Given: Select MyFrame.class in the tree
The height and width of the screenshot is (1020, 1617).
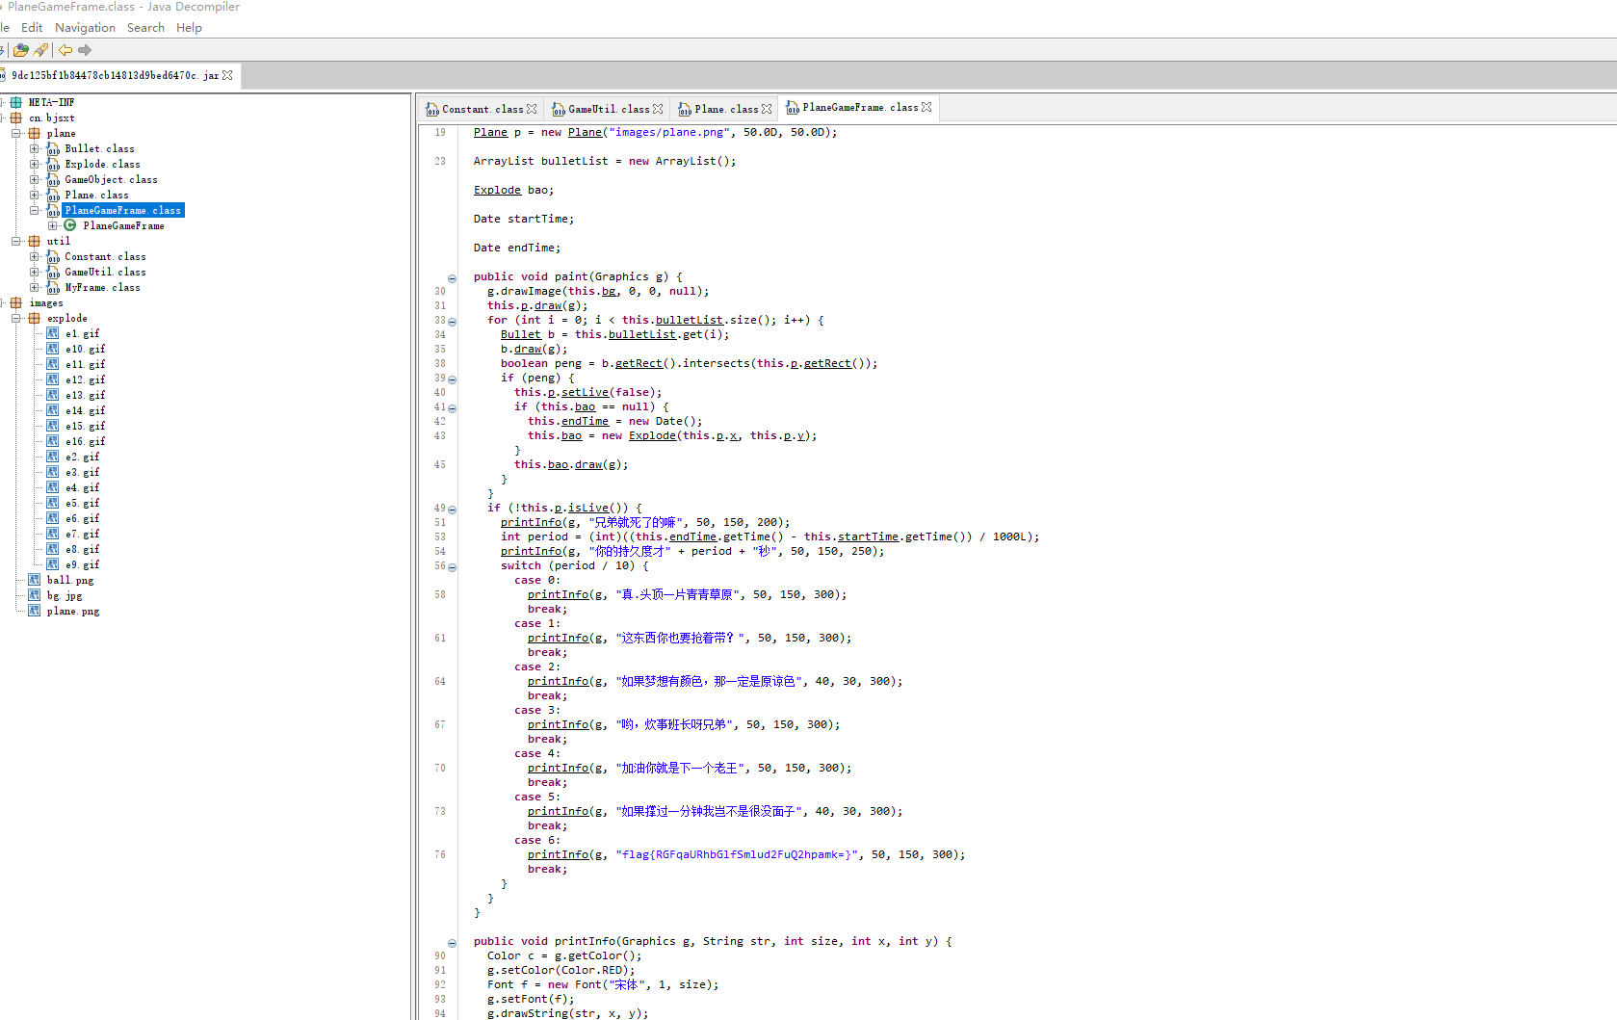Looking at the screenshot, I should click(x=102, y=288).
